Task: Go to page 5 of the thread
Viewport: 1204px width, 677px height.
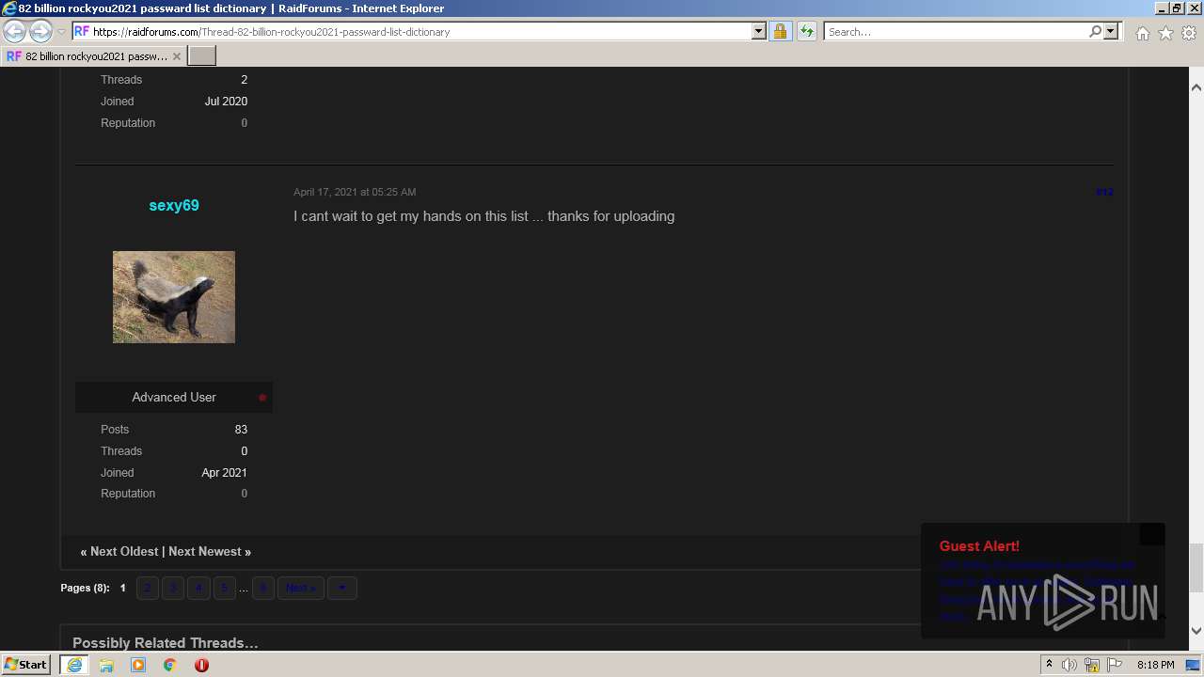Action: 223,588
